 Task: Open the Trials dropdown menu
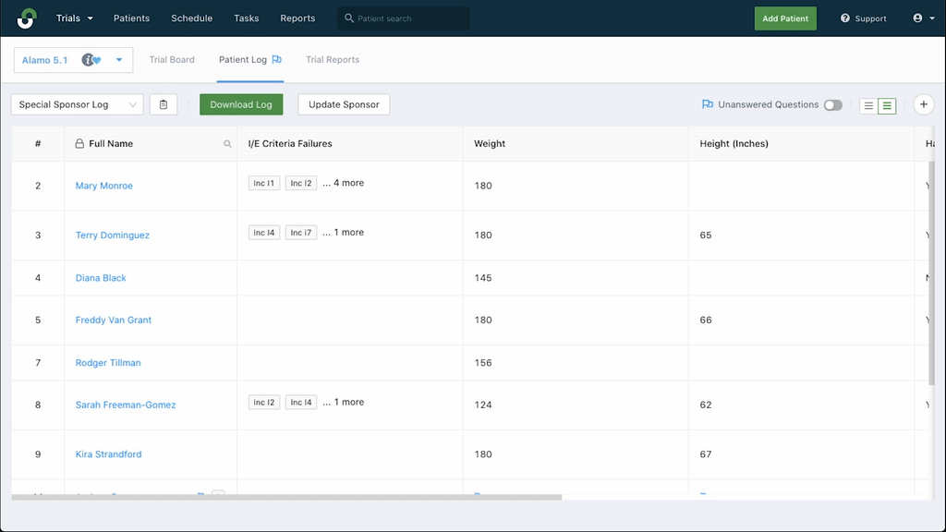74,18
